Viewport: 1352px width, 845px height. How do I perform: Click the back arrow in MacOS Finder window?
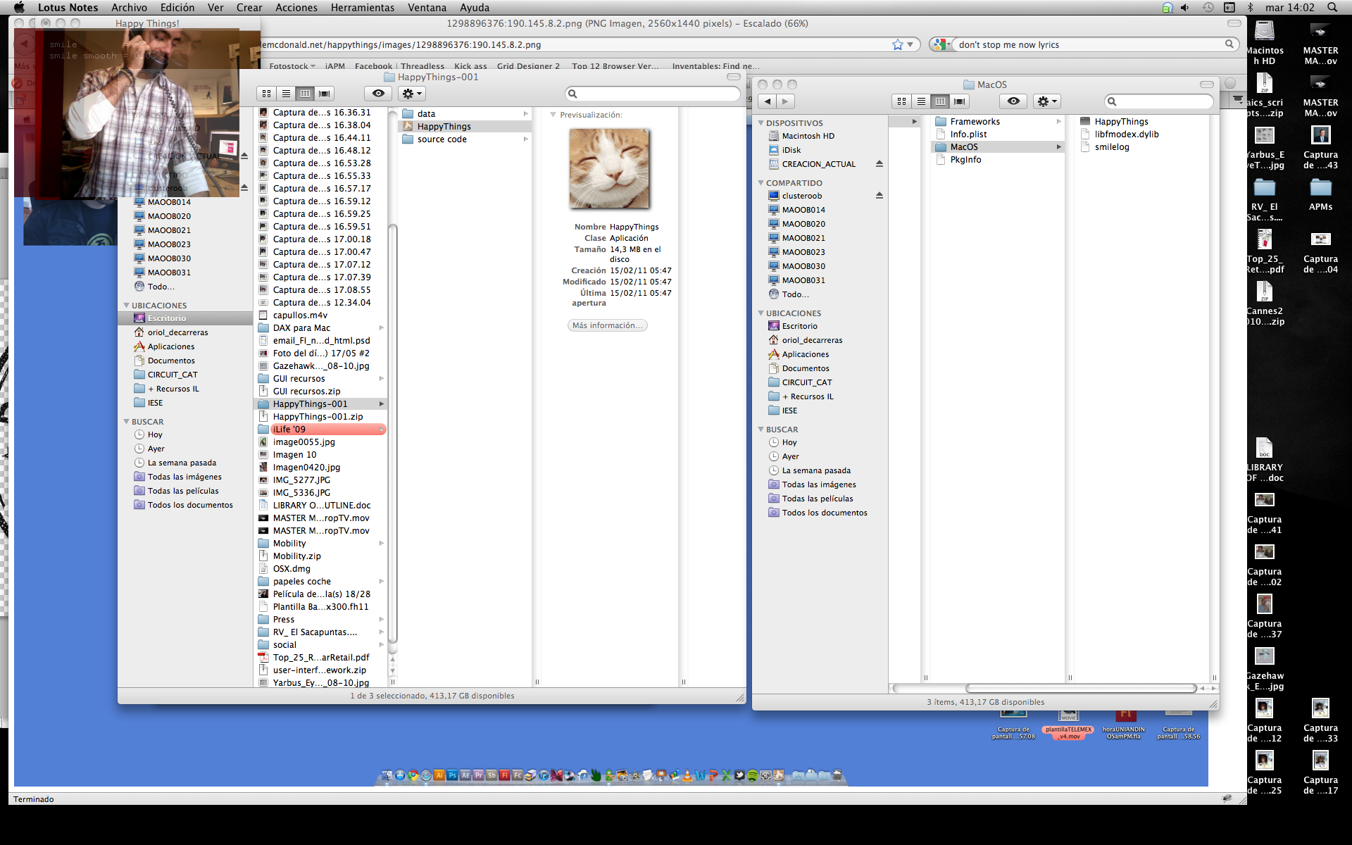pyautogui.click(x=768, y=101)
